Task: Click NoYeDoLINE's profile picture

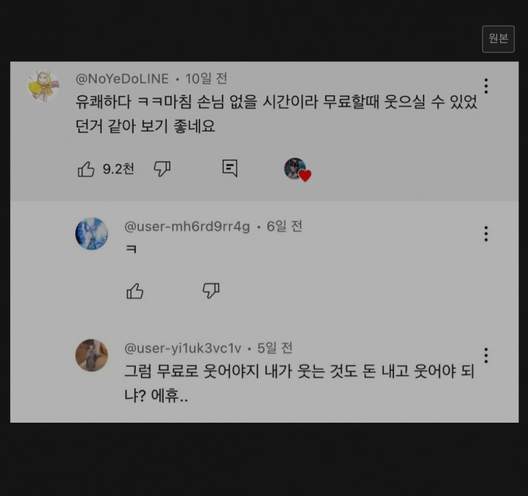Action: click(43, 86)
